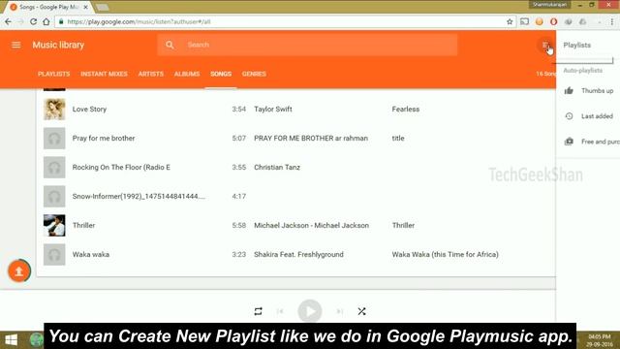
Task: Reload the page with refresh icon
Action: click(33, 21)
